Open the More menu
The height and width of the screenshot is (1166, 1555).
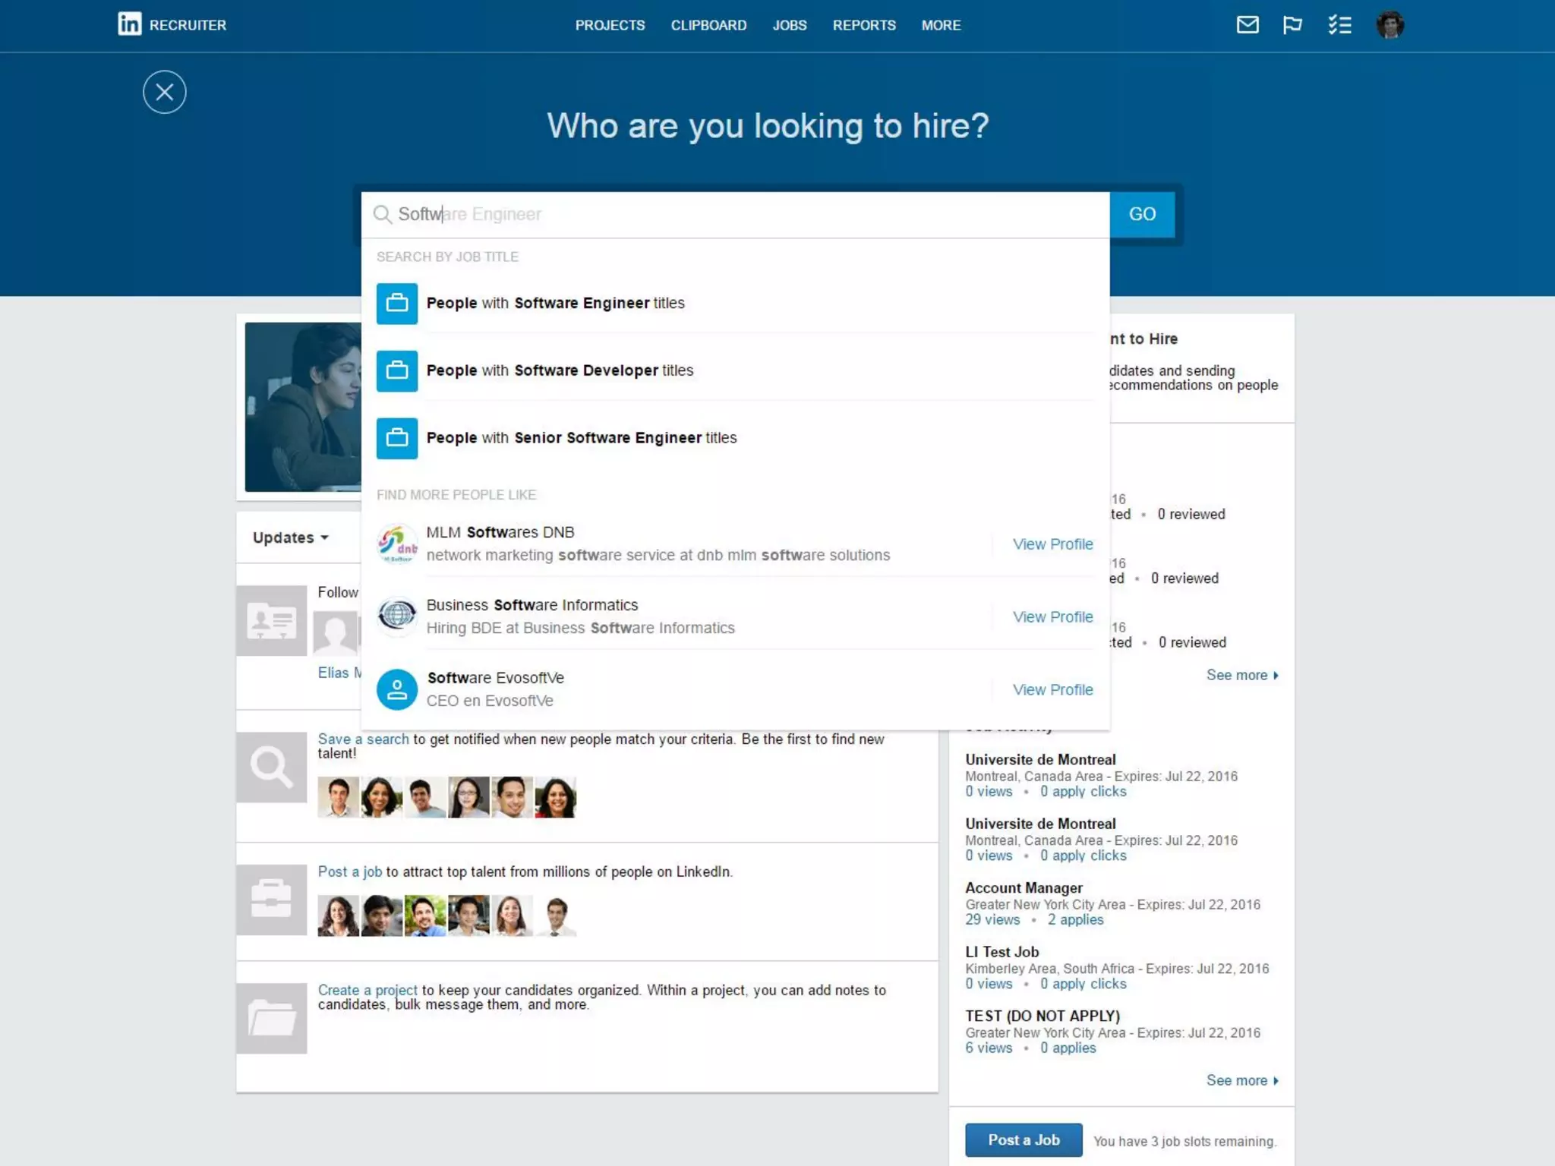tap(941, 25)
